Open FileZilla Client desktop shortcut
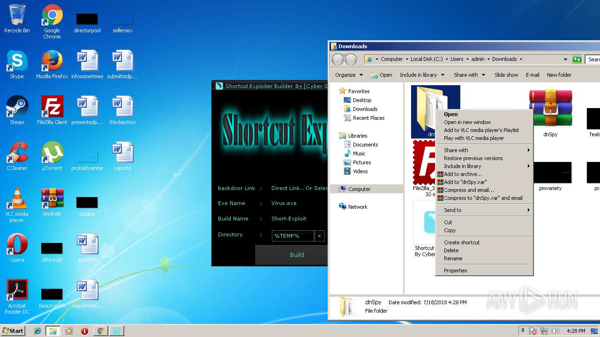Viewport: 600px width, 337px height. pos(52,110)
